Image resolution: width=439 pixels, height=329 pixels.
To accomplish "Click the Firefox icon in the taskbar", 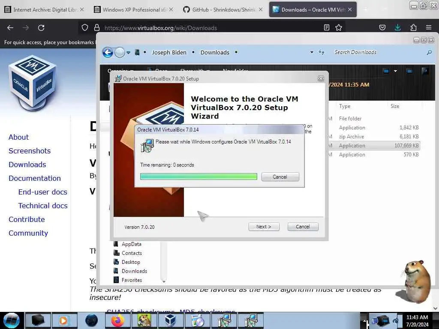I will 118,320.
